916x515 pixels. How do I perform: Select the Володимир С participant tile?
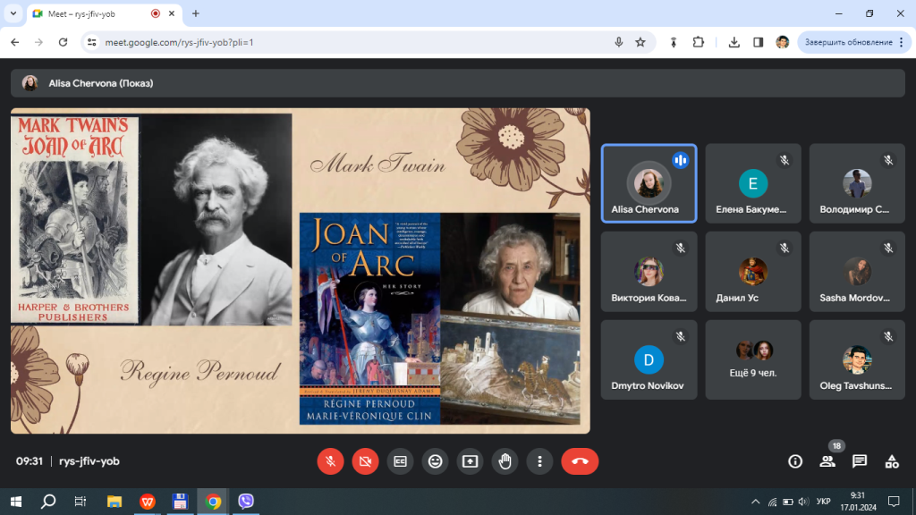click(857, 183)
